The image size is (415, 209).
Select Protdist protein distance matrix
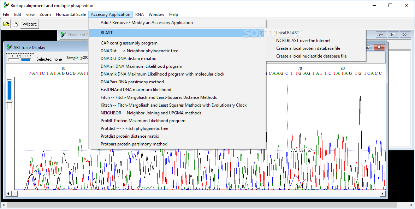[177, 136]
